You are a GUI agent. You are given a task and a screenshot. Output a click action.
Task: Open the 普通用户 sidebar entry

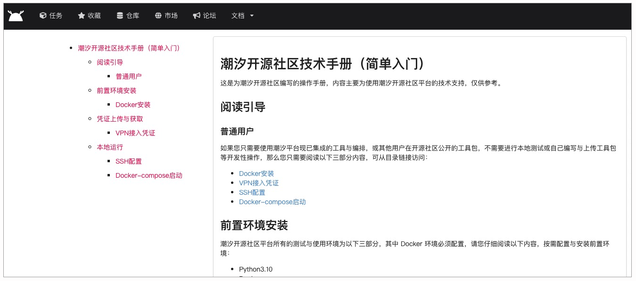tap(129, 76)
